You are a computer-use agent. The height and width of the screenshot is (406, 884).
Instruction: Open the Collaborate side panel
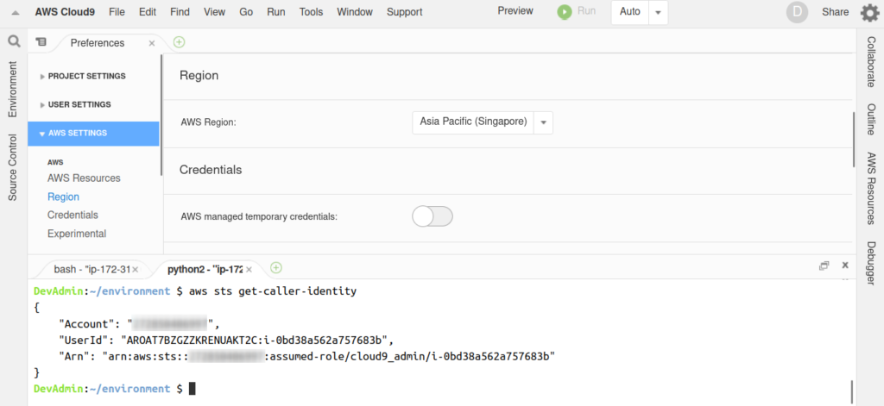[x=871, y=61]
